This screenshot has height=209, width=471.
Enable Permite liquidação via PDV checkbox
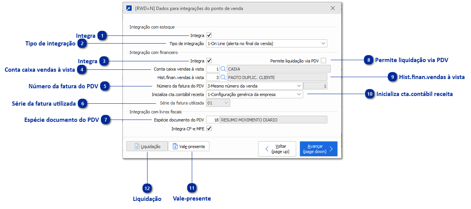click(x=323, y=61)
